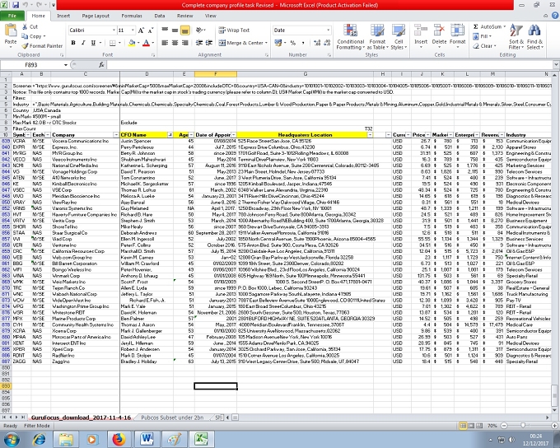Click the Name Box showing F893
Screen dimensions: 560x448
point(31,65)
